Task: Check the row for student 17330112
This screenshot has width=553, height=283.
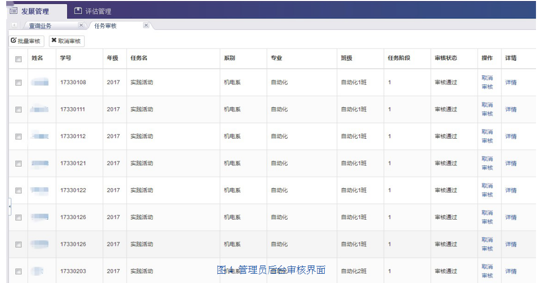Action: pyautogui.click(x=19, y=137)
